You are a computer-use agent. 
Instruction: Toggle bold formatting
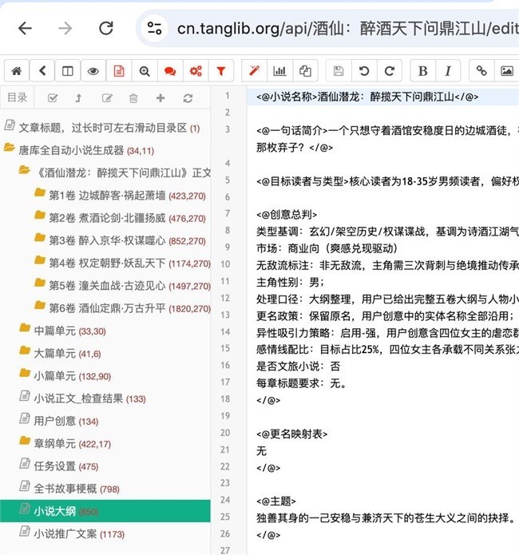click(422, 71)
